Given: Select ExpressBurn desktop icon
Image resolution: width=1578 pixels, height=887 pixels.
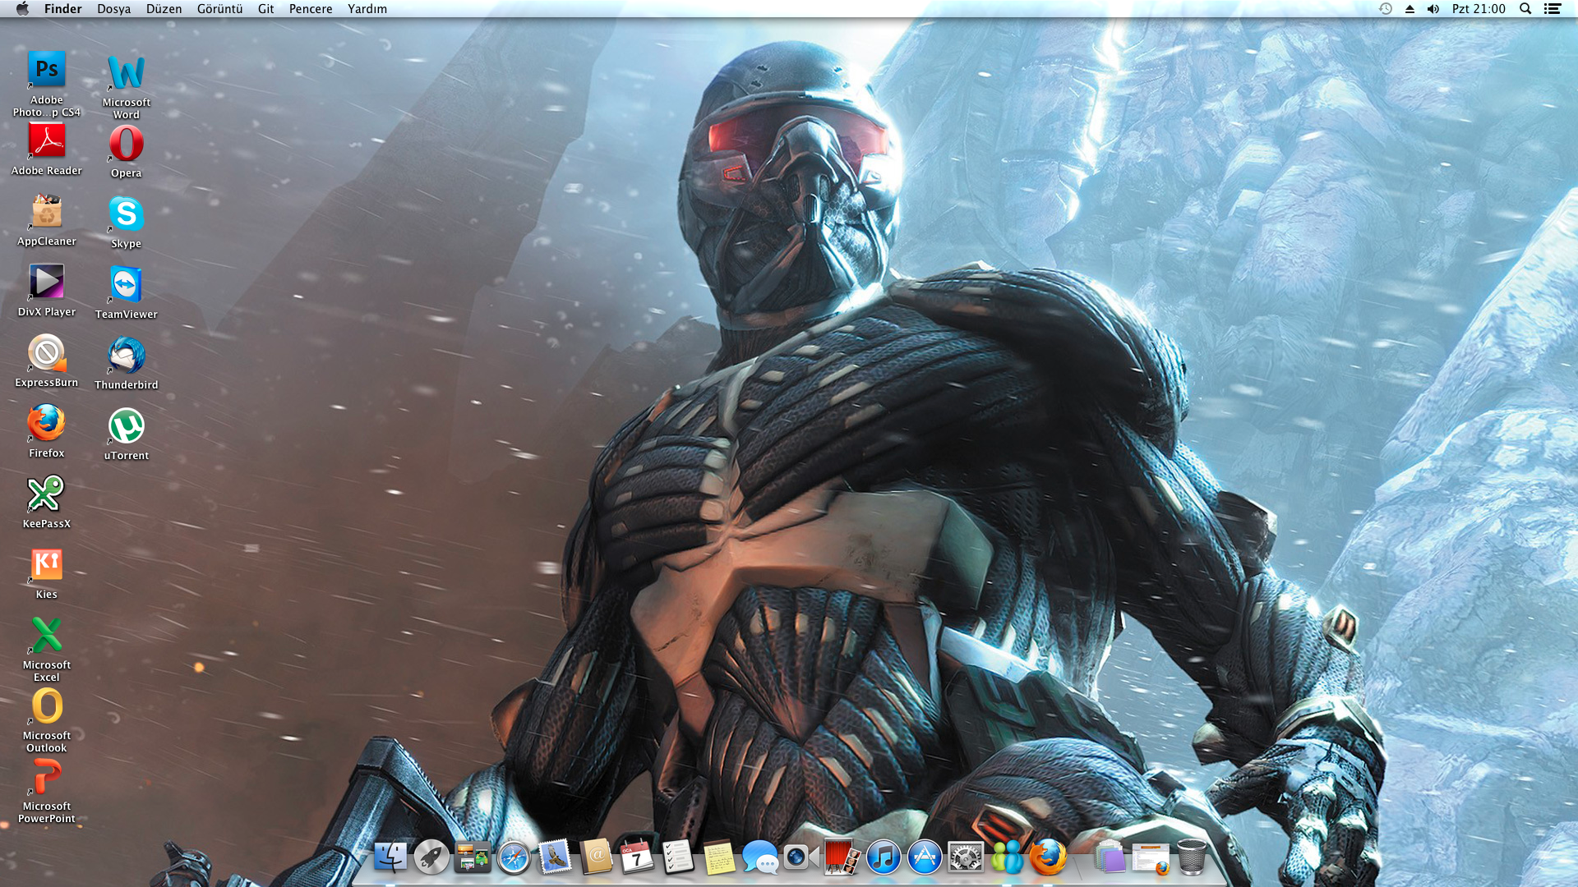Looking at the screenshot, I should click(x=47, y=353).
